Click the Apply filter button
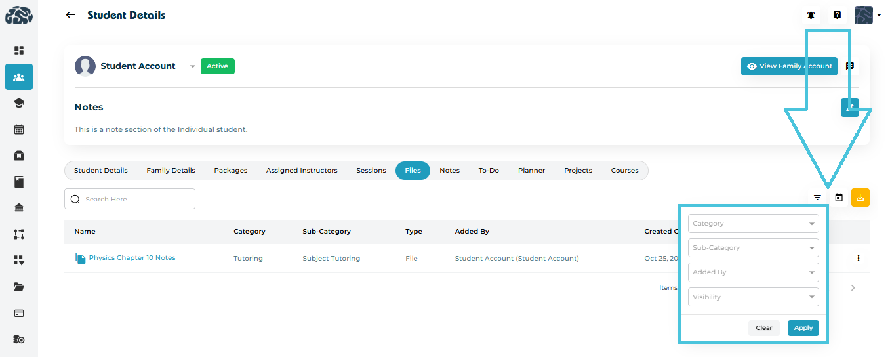This screenshot has height=357, width=890. 803,328
